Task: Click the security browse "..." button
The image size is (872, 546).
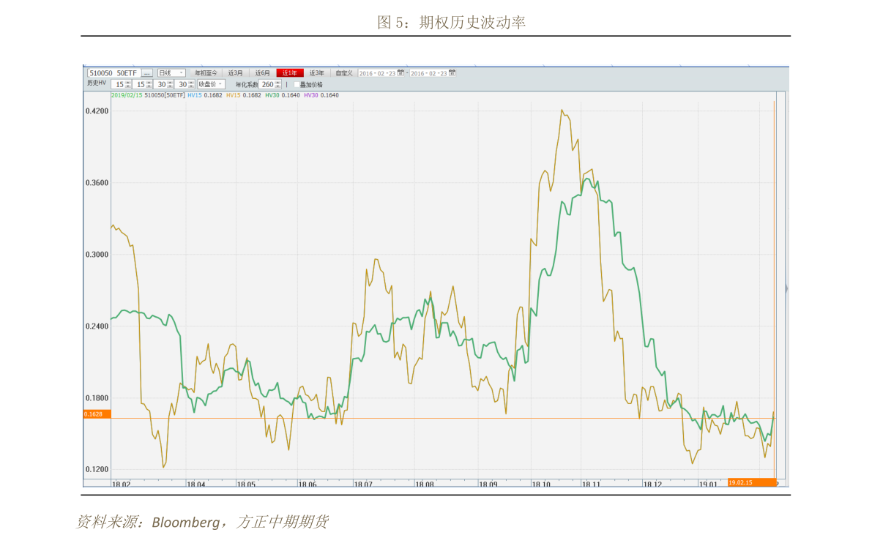Action: pos(147,73)
